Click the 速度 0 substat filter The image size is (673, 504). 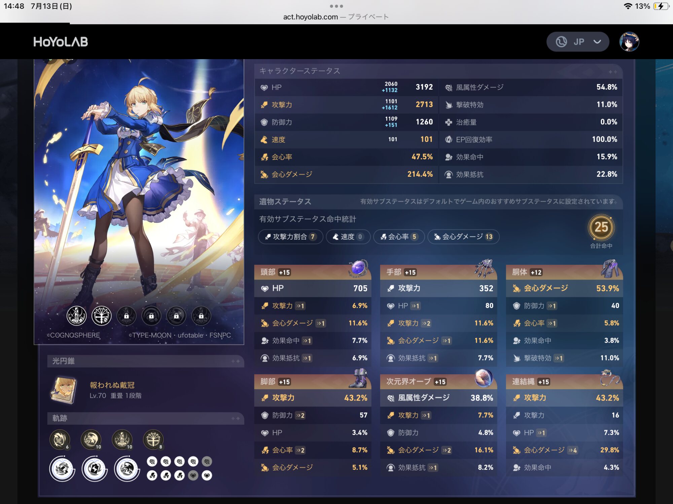pyautogui.click(x=348, y=237)
